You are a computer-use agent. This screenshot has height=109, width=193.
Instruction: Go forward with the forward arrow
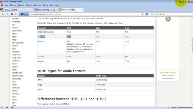(x=7, y=14)
